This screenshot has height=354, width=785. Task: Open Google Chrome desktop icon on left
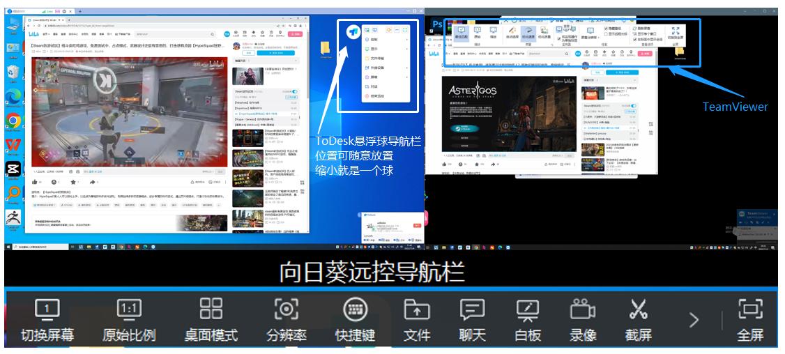coord(13,123)
